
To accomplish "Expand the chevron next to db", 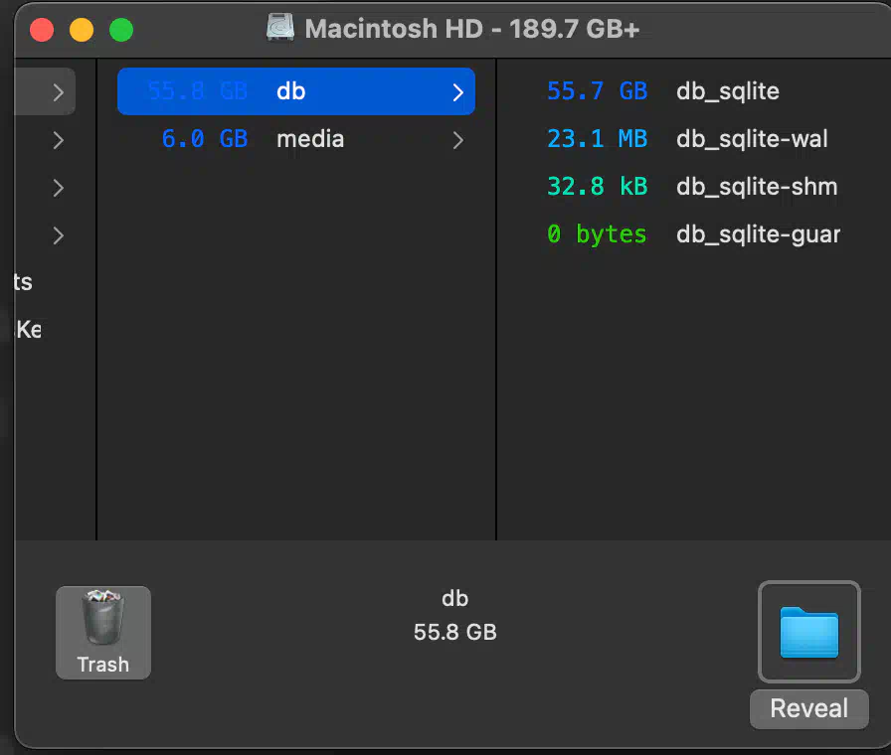I will pyautogui.click(x=457, y=92).
